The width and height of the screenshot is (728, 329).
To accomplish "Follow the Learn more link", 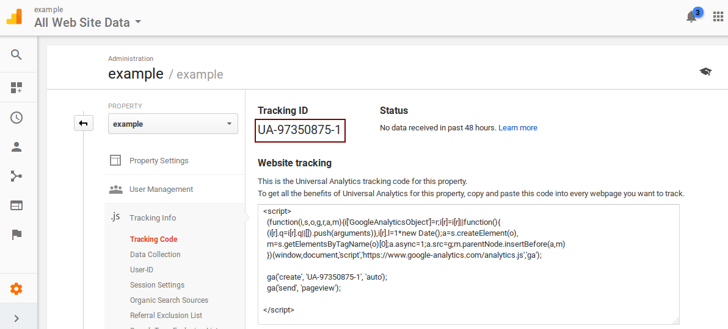I will (x=518, y=128).
